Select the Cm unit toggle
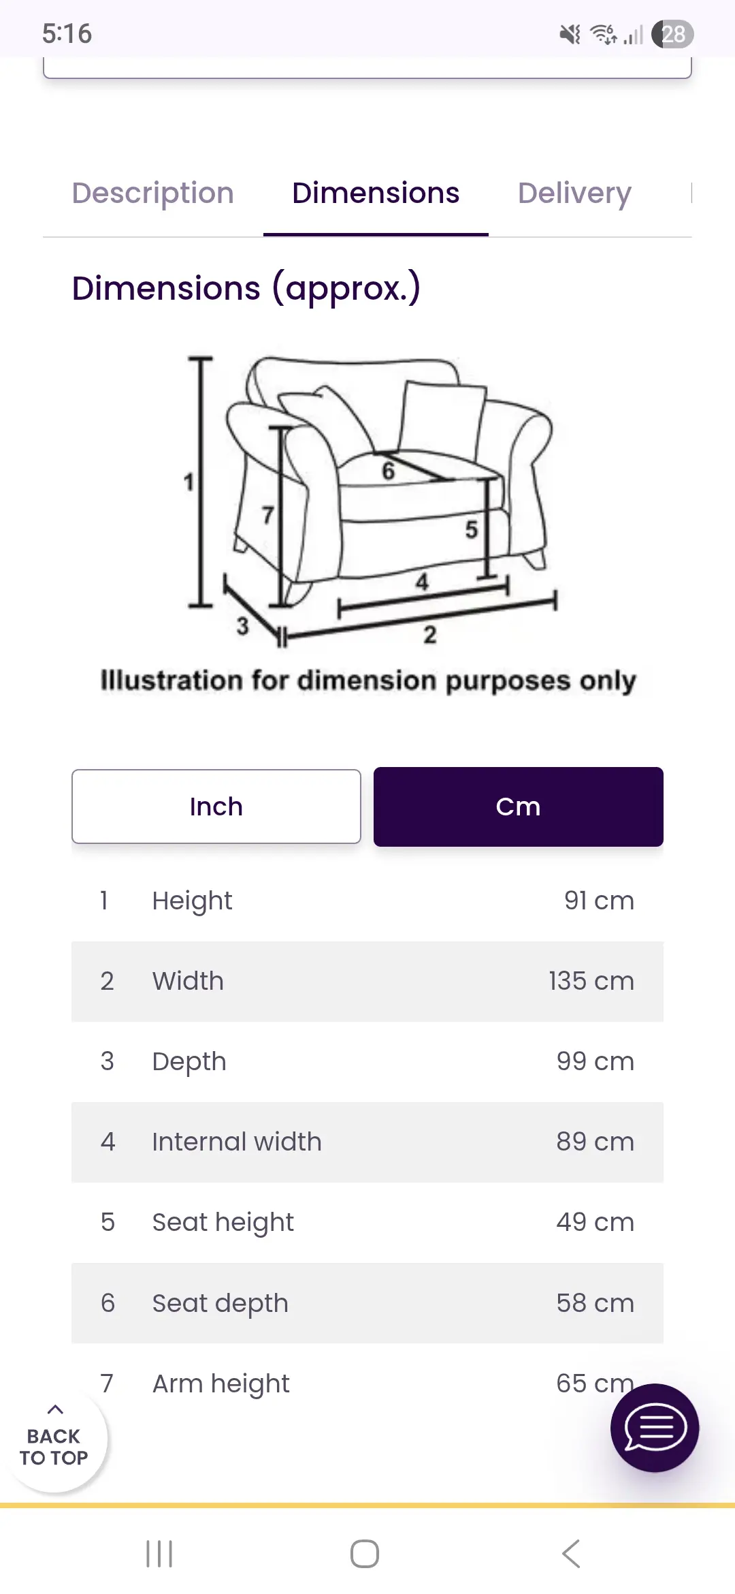The width and height of the screenshot is (735, 1594). point(518,807)
